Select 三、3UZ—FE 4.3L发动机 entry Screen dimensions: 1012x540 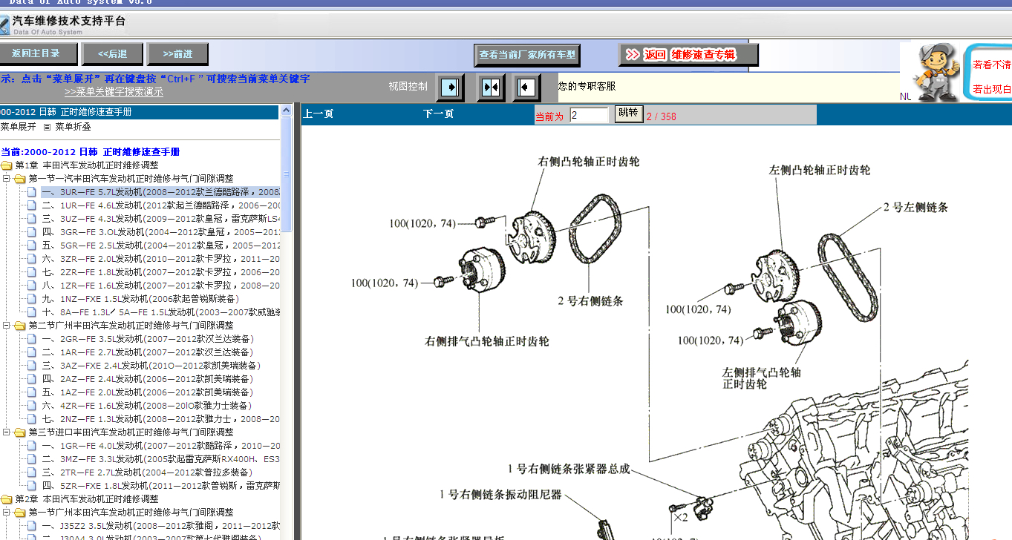pos(160,219)
